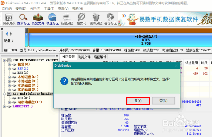Click the 总容量 value 3.8GB in details
The height and width of the screenshot is (137, 212).
coord(125,126)
